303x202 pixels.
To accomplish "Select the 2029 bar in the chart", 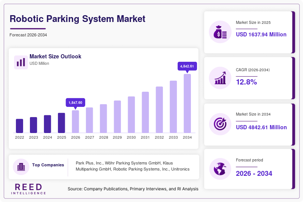I will tap(117, 117).
